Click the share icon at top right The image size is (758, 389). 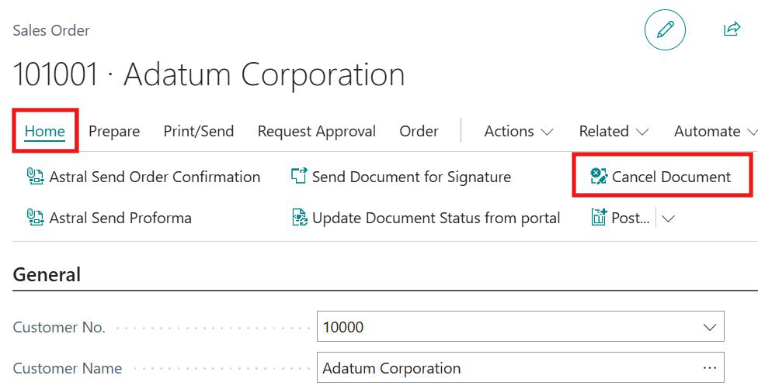732,29
